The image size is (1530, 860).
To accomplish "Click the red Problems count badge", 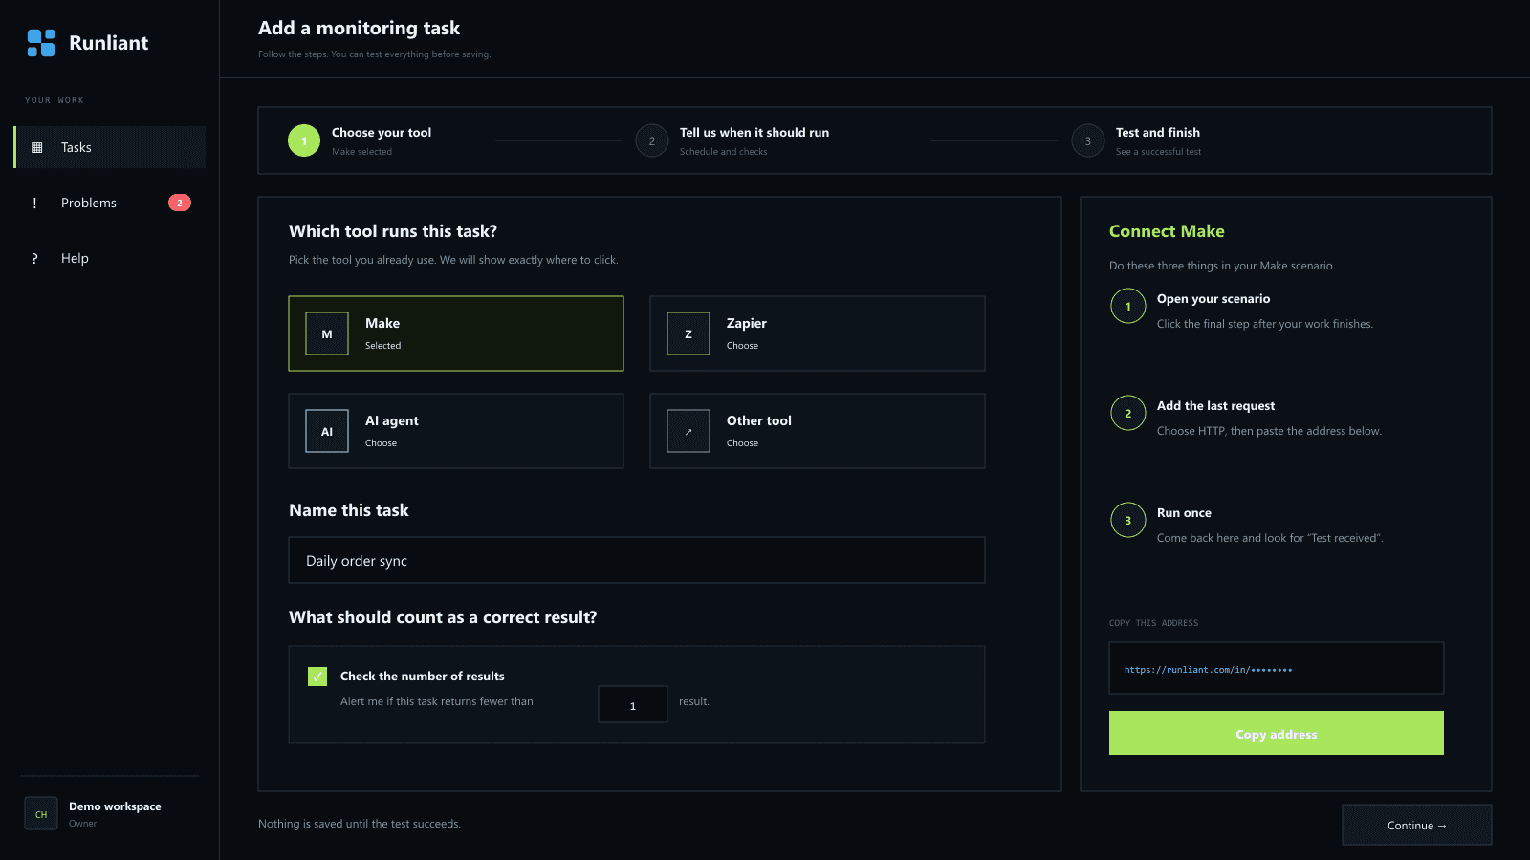I will tap(180, 203).
